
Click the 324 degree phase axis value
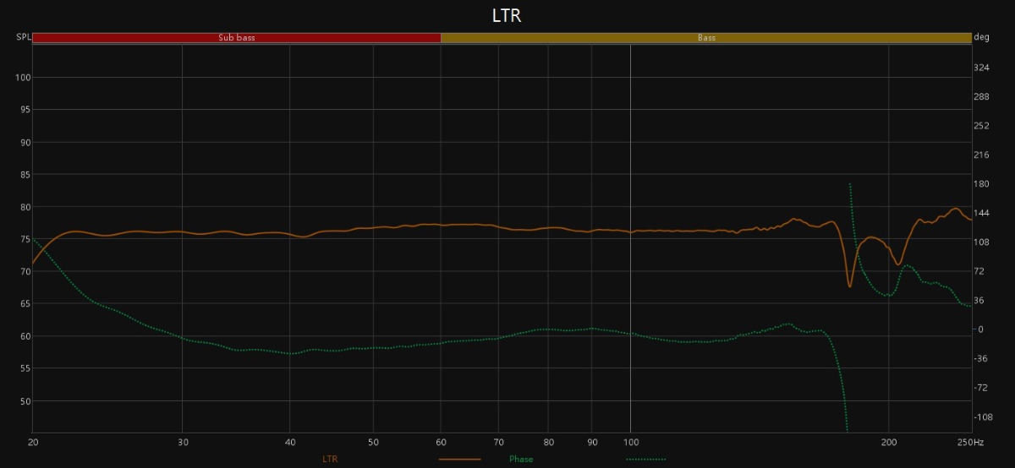[x=982, y=68]
